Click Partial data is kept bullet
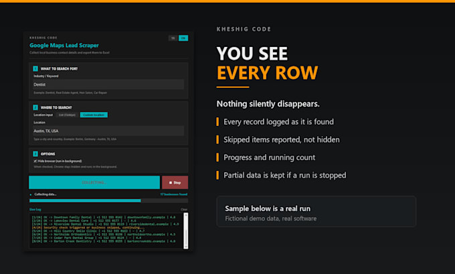The width and height of the screenshot is (455, 274). coord(284,176)
